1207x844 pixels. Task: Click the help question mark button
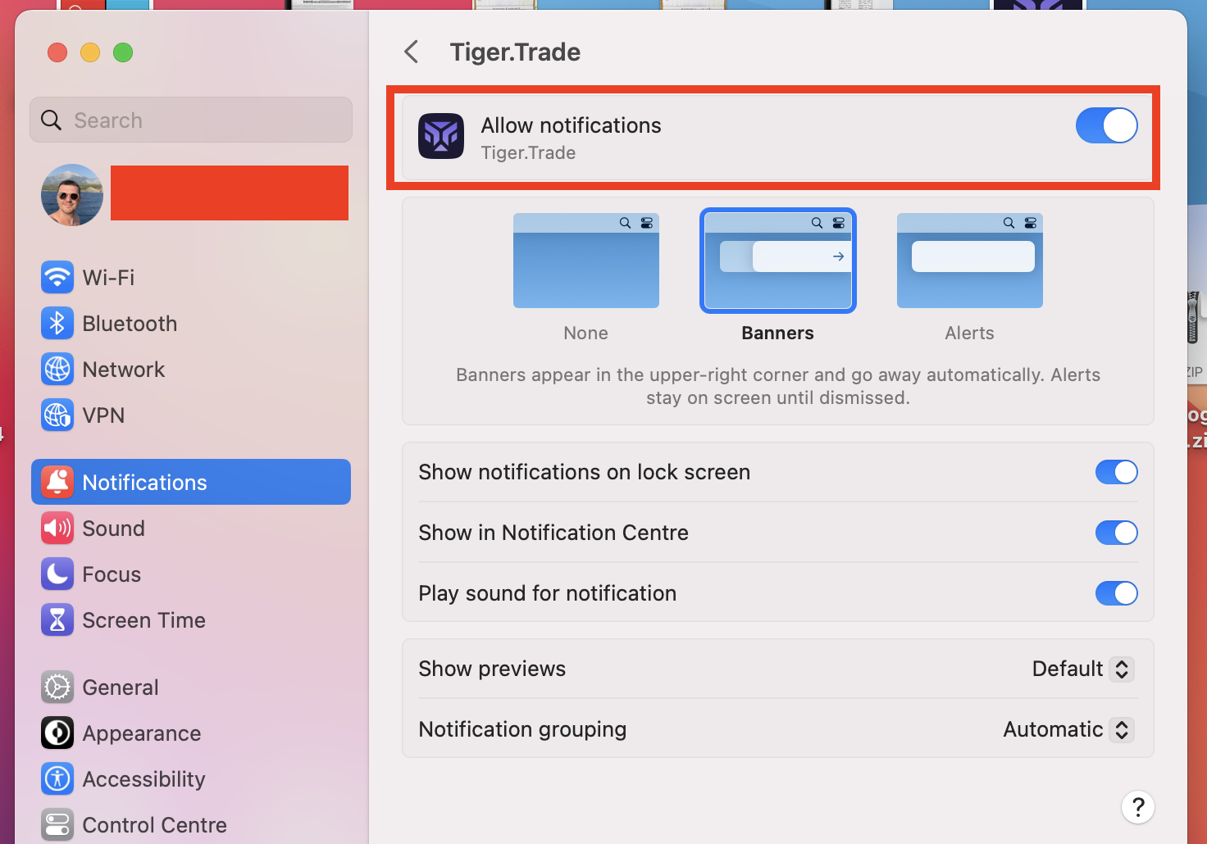pyautogui.click(x=1137, y=807)
